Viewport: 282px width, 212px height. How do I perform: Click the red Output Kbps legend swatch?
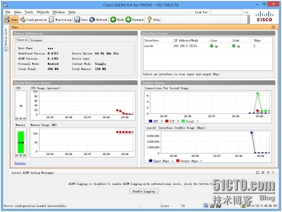click(x=178, y=161)
